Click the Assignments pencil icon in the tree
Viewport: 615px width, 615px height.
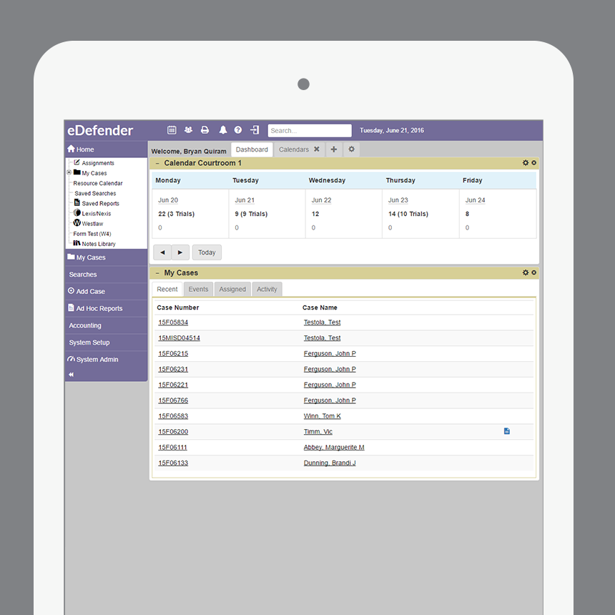pos(77,162)
